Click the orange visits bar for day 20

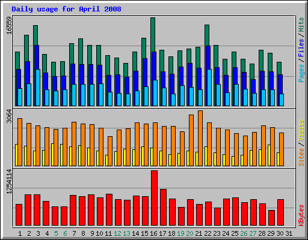tap(191, 140)
